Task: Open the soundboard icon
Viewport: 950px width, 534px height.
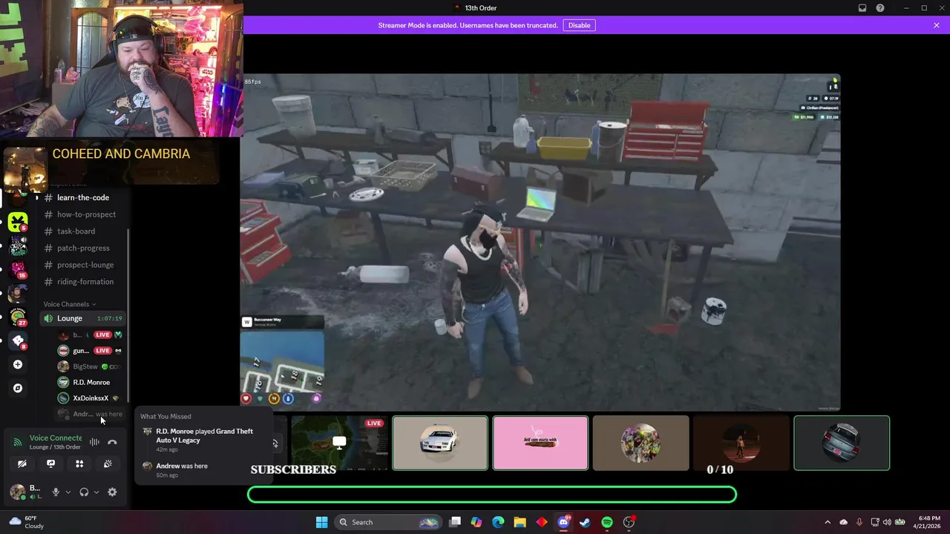Action: [x=108, y=464]
